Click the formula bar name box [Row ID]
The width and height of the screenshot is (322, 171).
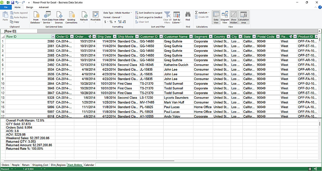point(19,32)
